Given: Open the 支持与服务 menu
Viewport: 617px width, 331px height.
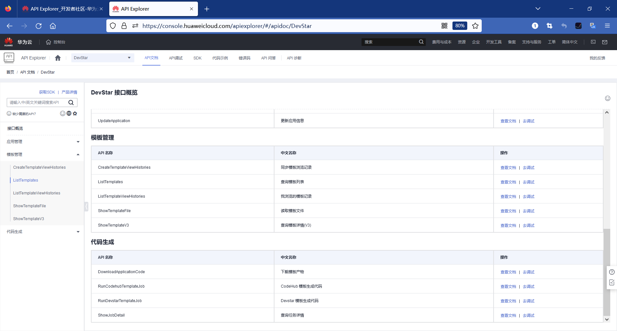Looking at the screenshot, I should [532, 42].
